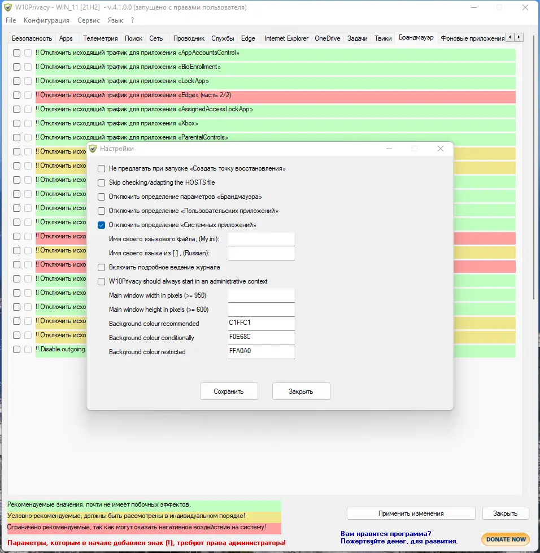Toggle «Отключить определение параметров Брандмауэра»
This screenshot has height=553, width=540.
[102, 197]
